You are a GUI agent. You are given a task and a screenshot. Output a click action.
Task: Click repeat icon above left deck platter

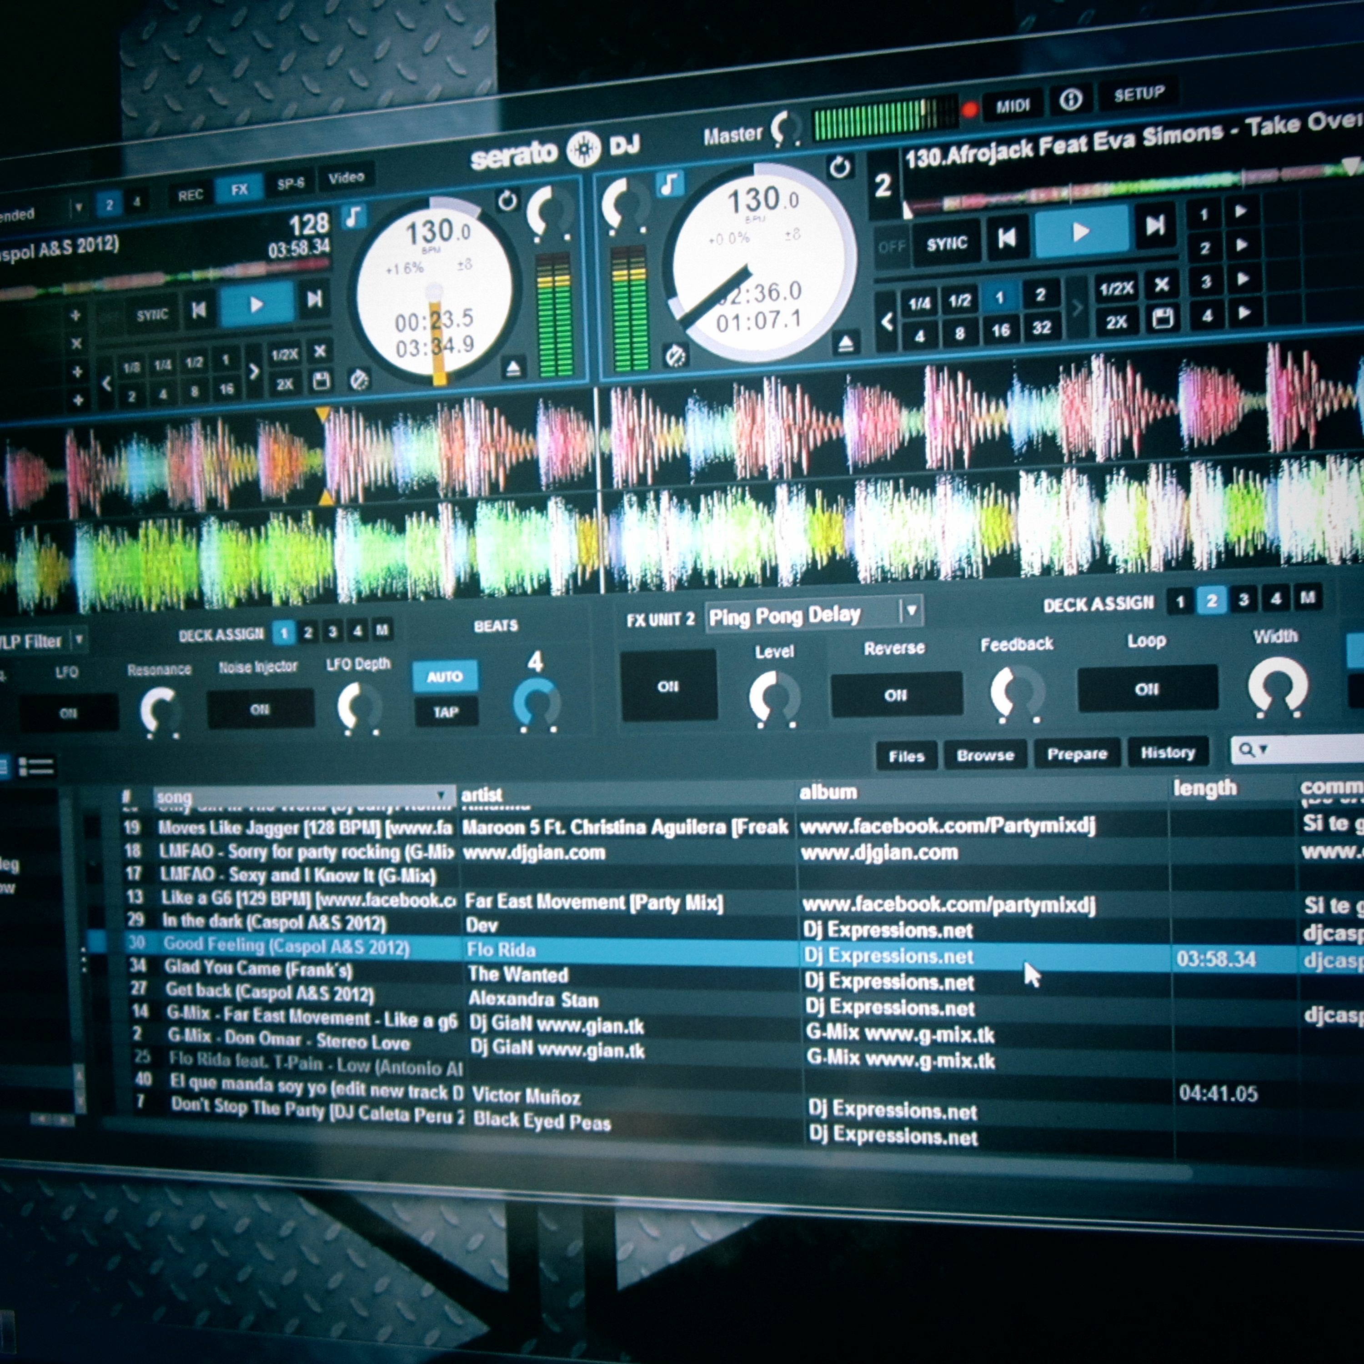point(507,201)
